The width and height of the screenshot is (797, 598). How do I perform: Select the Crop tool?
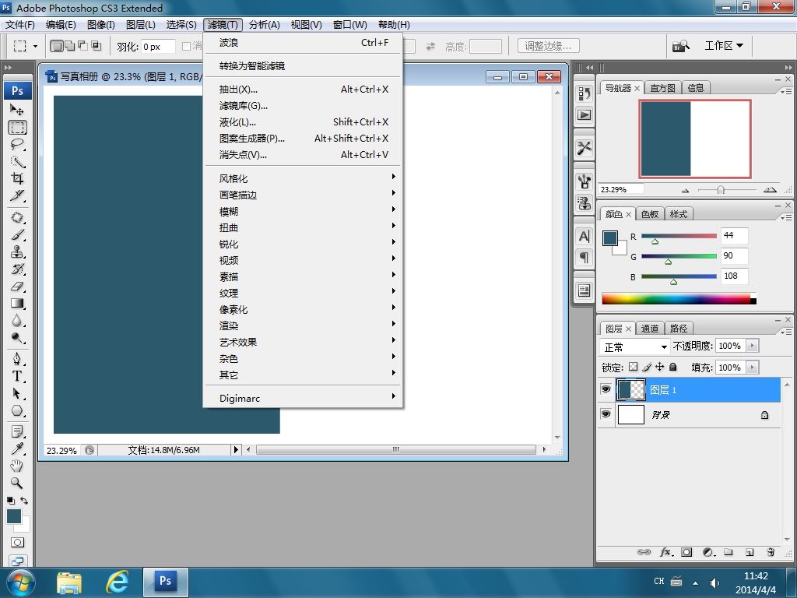(17, 178)
